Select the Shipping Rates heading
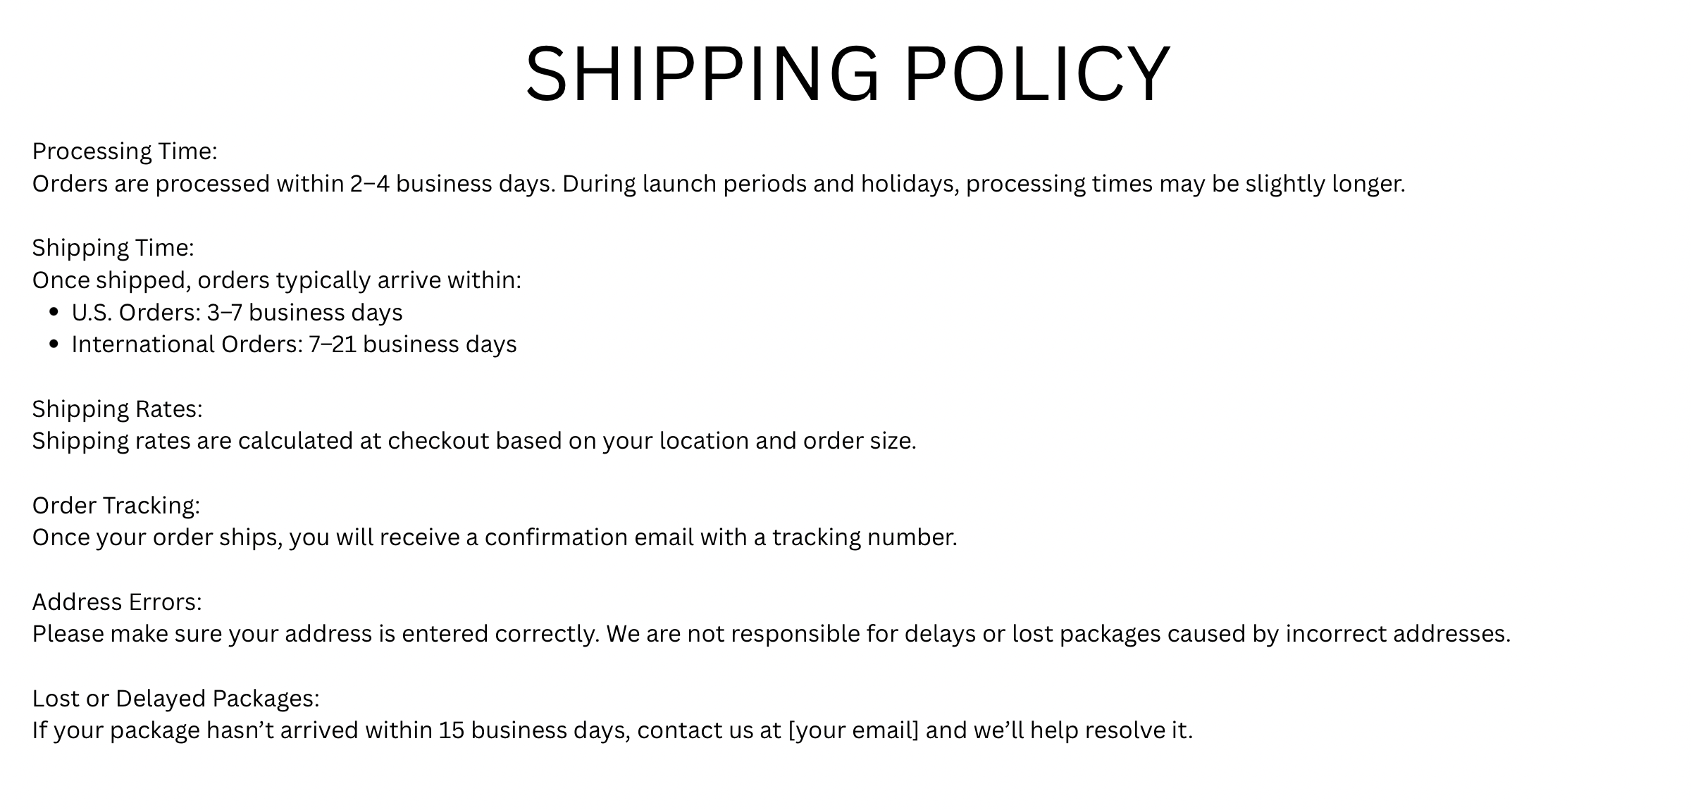Viewport: 1691px width, 810px height. click(x=117, y=409)
